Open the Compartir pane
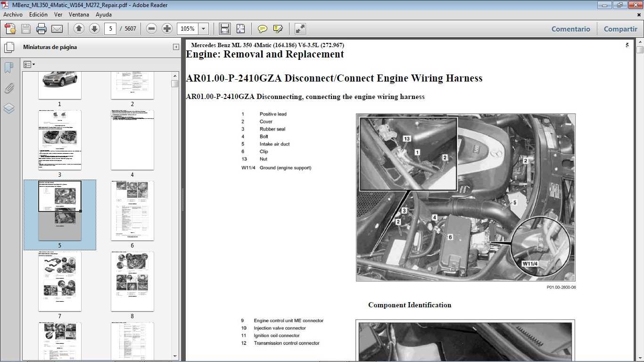 (x=620, y=29)
